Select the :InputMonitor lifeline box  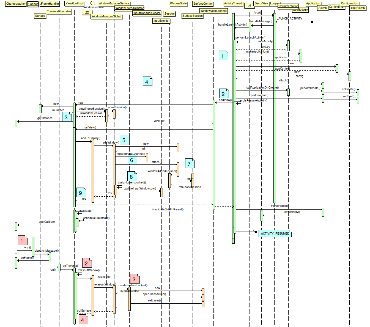pyautogui.click(x=161, y=21)
